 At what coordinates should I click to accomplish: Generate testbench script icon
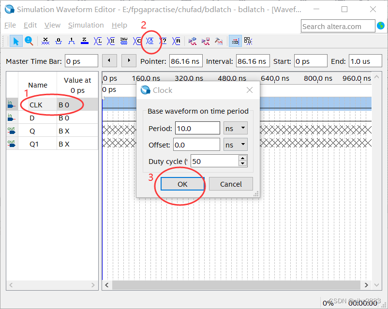pos(219,41)
